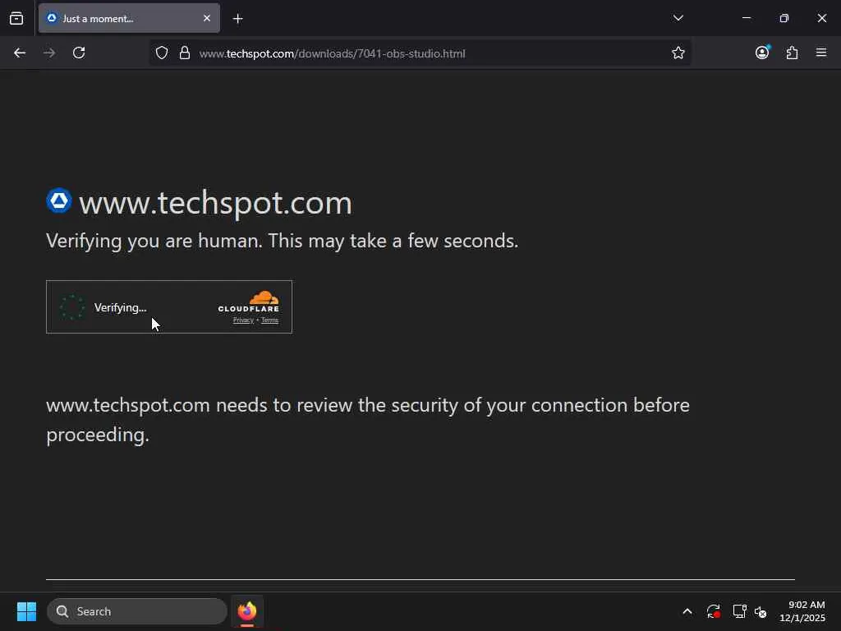Click the 'Verifying you are human' text
This screenshot has height=631, width=841.
283,241
